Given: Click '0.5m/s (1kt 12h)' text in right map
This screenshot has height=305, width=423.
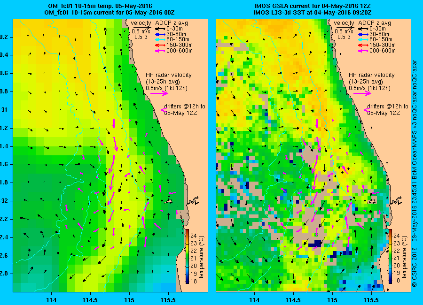Looking at the screenshot, I should point(369,88).
